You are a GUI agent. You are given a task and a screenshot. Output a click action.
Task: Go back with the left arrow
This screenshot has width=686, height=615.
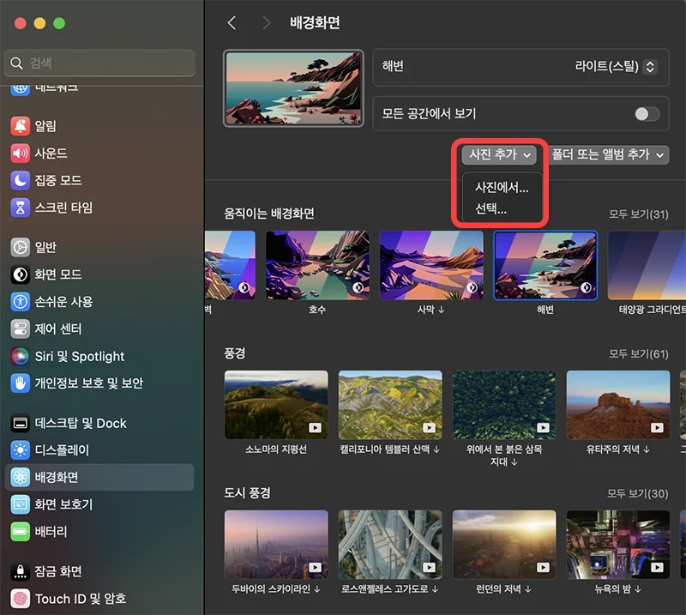(232, 23)
